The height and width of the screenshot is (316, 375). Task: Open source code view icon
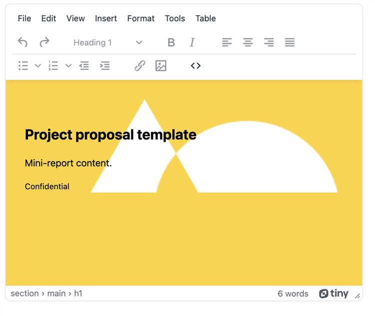tap(195, 65)
